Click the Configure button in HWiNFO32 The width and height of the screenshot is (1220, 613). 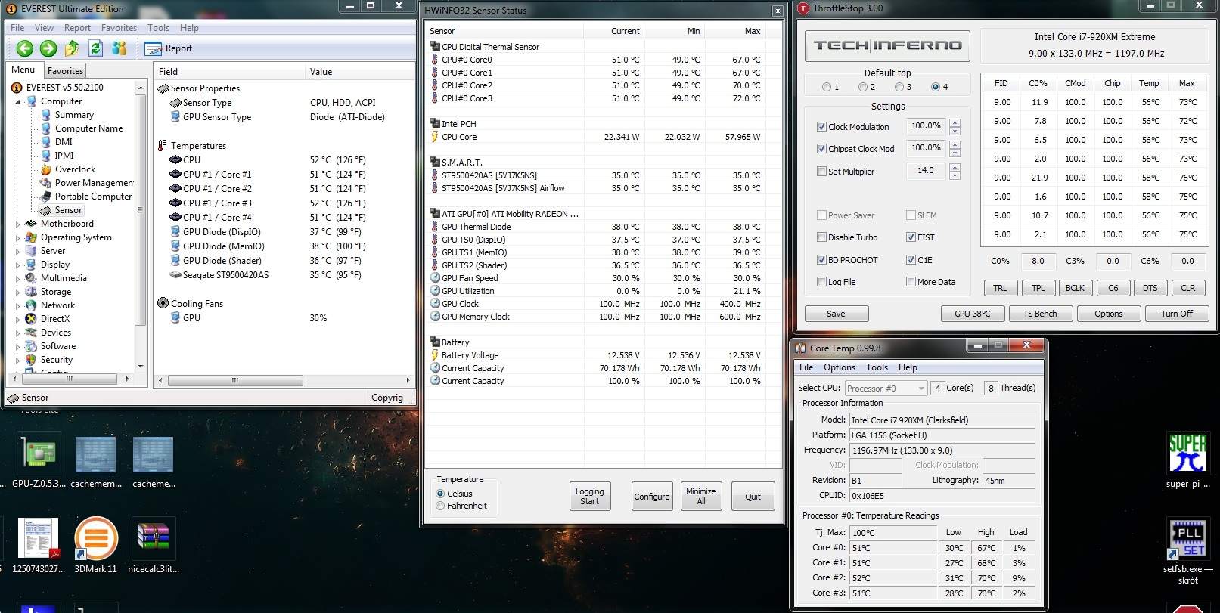[651, 497]
